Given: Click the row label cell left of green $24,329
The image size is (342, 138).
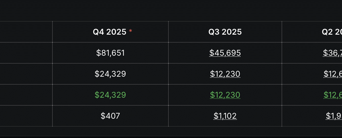Looking at the screenshot, I should tap(26, 95).
